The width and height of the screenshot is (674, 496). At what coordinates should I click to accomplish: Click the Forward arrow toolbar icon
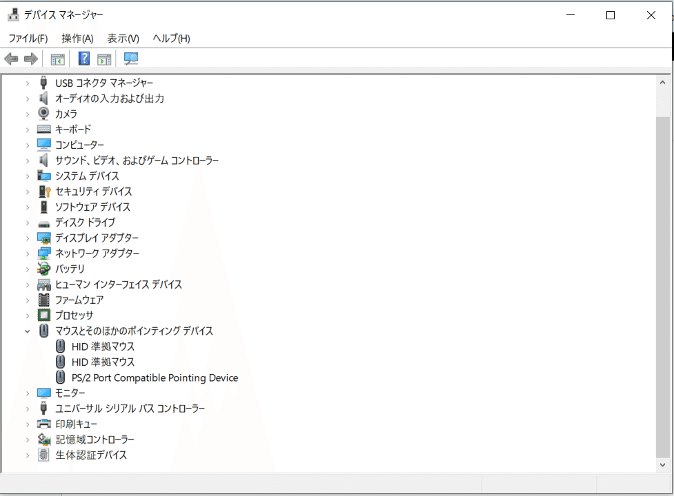[31, 59]
